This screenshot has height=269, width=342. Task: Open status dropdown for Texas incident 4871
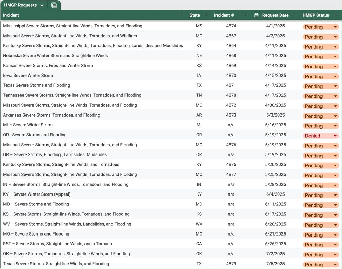point(321,86)
